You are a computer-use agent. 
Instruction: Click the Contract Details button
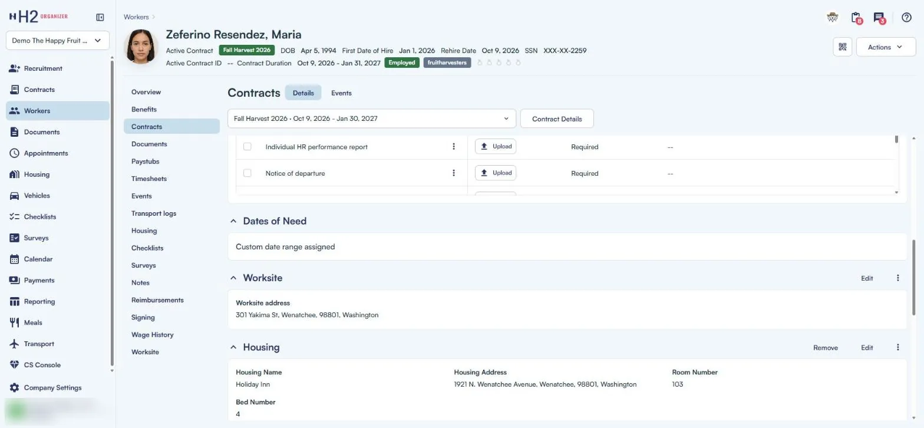click(557, 118)
